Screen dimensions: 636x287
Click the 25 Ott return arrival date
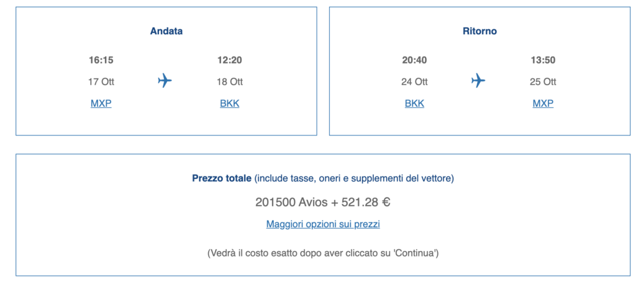point(543,82)
